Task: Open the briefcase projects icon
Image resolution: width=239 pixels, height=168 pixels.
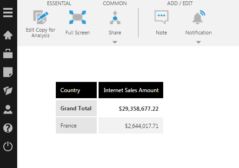Action: click(8, 54)
